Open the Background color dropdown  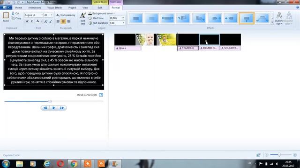click(102, 14)
